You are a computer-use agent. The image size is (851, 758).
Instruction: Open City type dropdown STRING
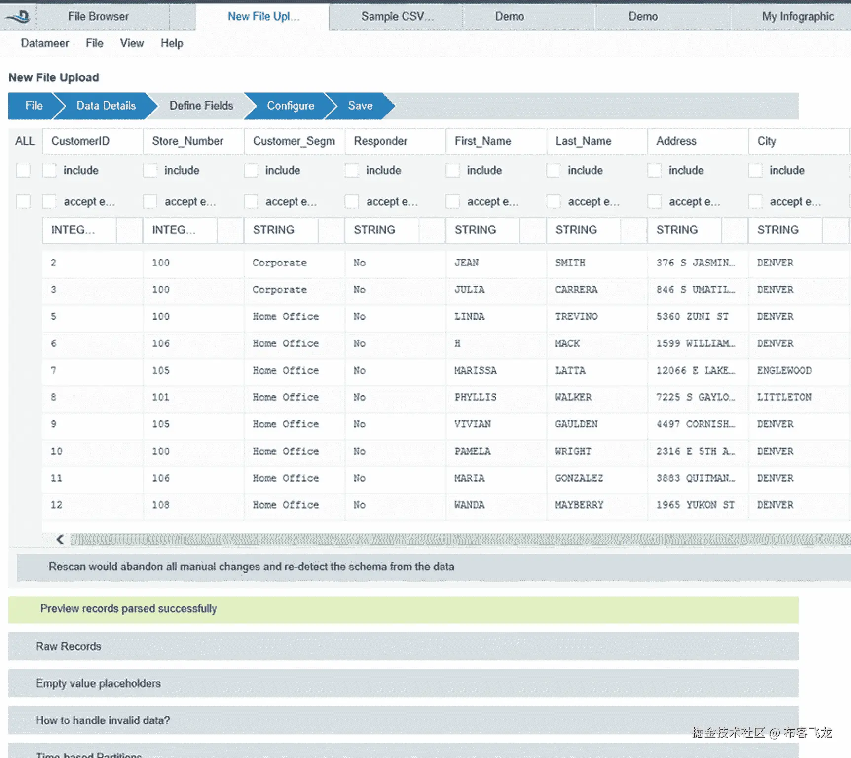click(798, 230)
